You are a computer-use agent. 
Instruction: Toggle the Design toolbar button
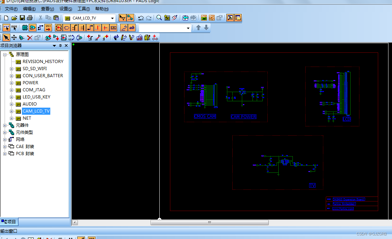pyautogui.click(x=130, y=18)
